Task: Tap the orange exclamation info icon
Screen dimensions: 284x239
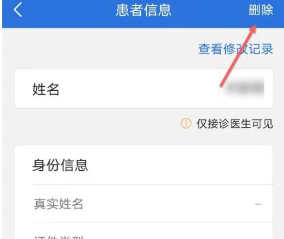Action: (186, 123)
